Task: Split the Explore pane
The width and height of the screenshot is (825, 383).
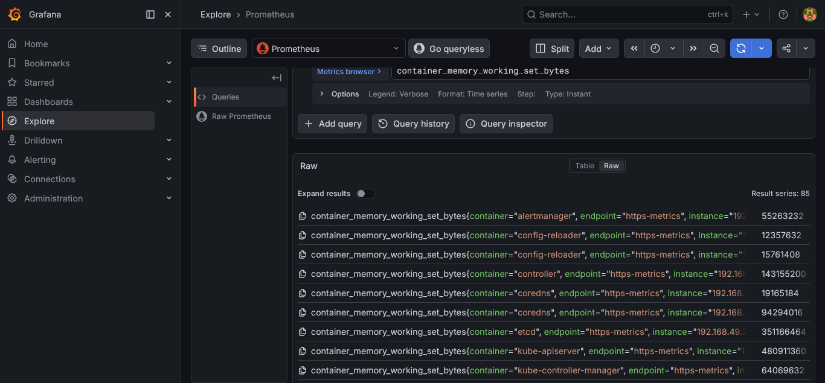Action: 552,49
